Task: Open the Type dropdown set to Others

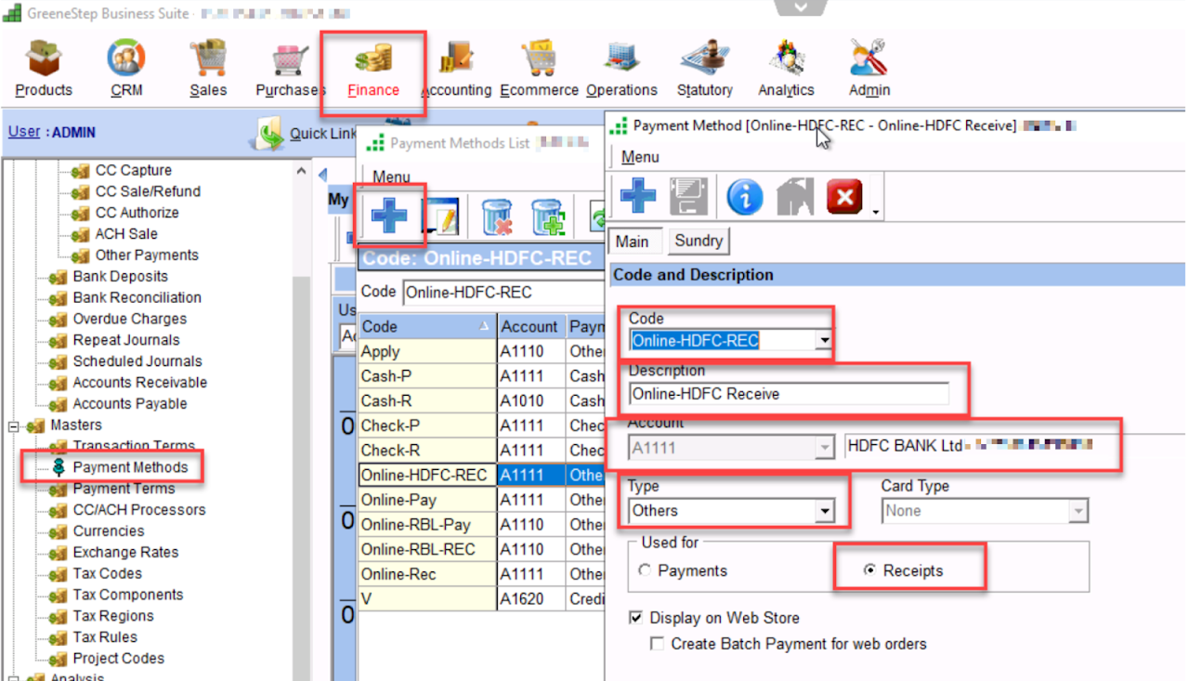Action: (823, 511)
